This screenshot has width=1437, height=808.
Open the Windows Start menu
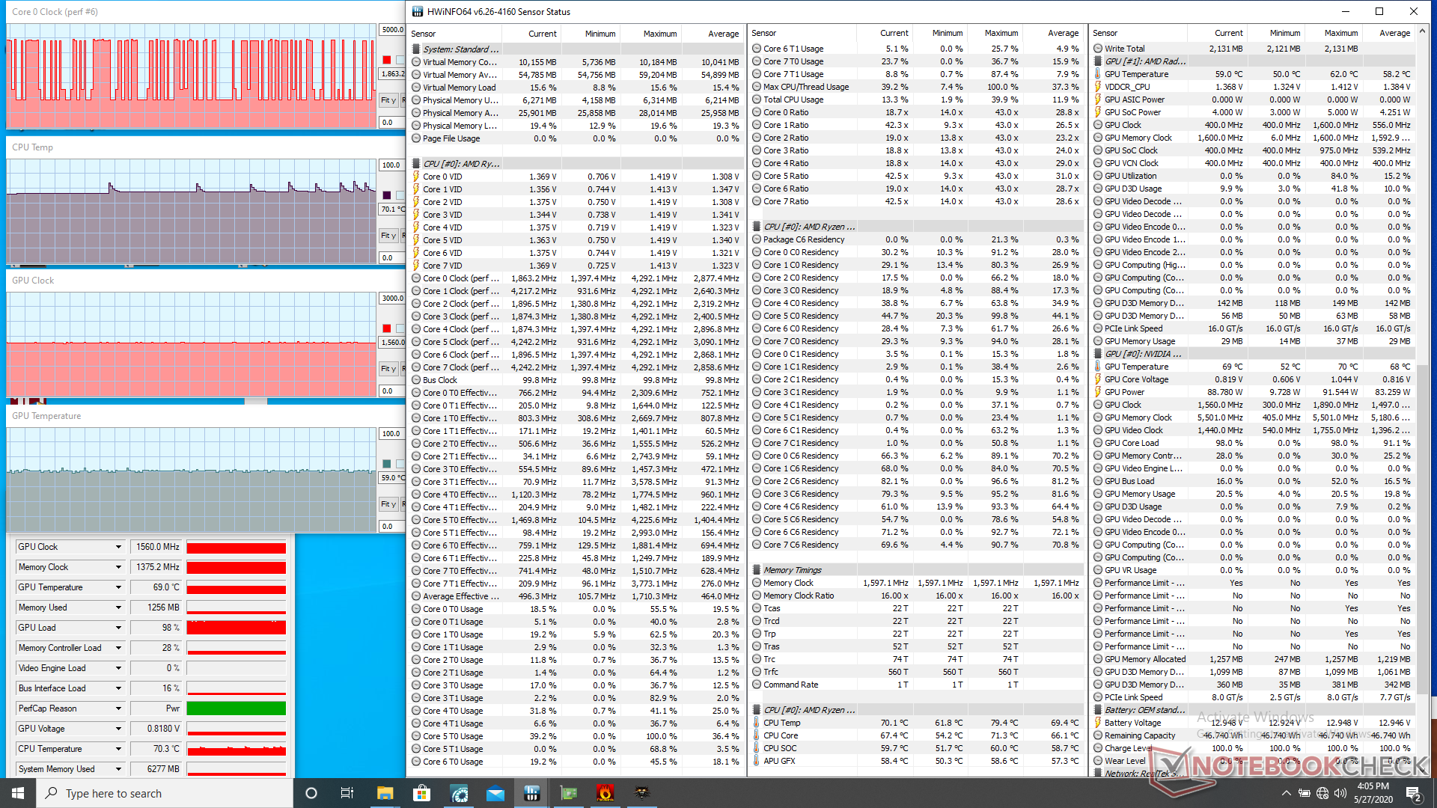(x=18, y=793)
